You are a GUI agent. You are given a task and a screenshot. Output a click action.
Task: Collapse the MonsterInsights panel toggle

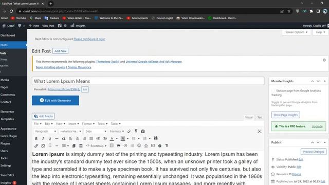(324, 81)
